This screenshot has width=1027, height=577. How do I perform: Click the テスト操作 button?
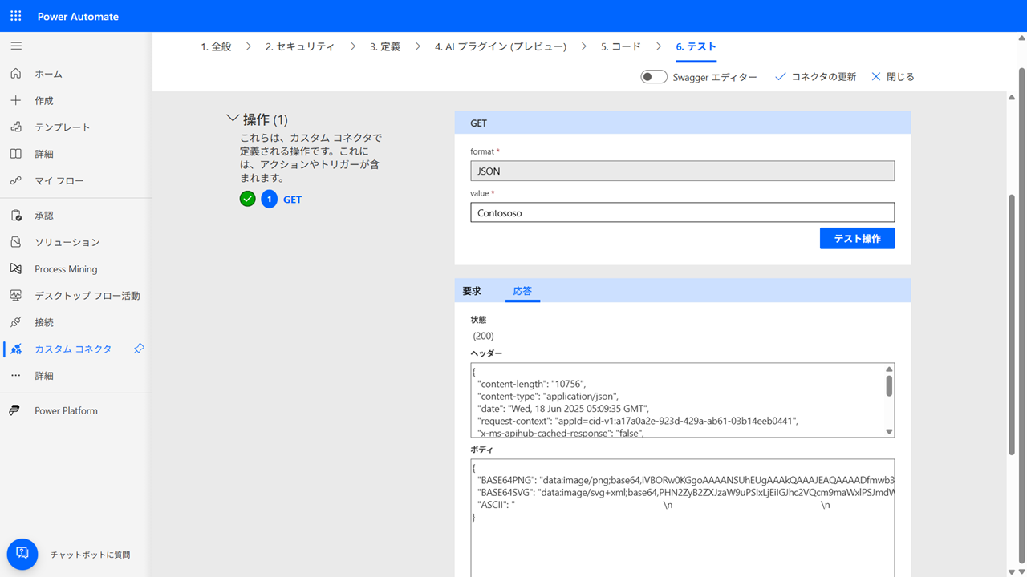click(857, 239)
